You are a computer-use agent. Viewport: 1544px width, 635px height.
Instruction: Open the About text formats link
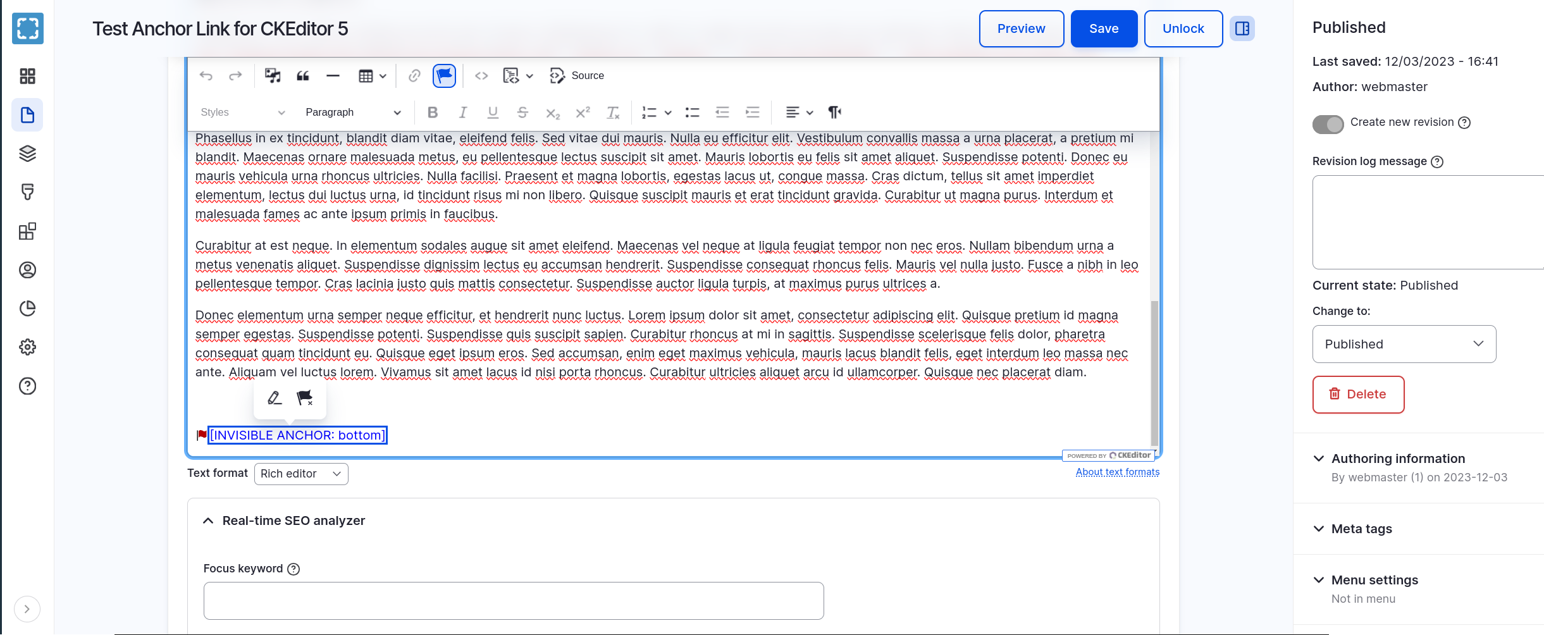coord(1117,472)
